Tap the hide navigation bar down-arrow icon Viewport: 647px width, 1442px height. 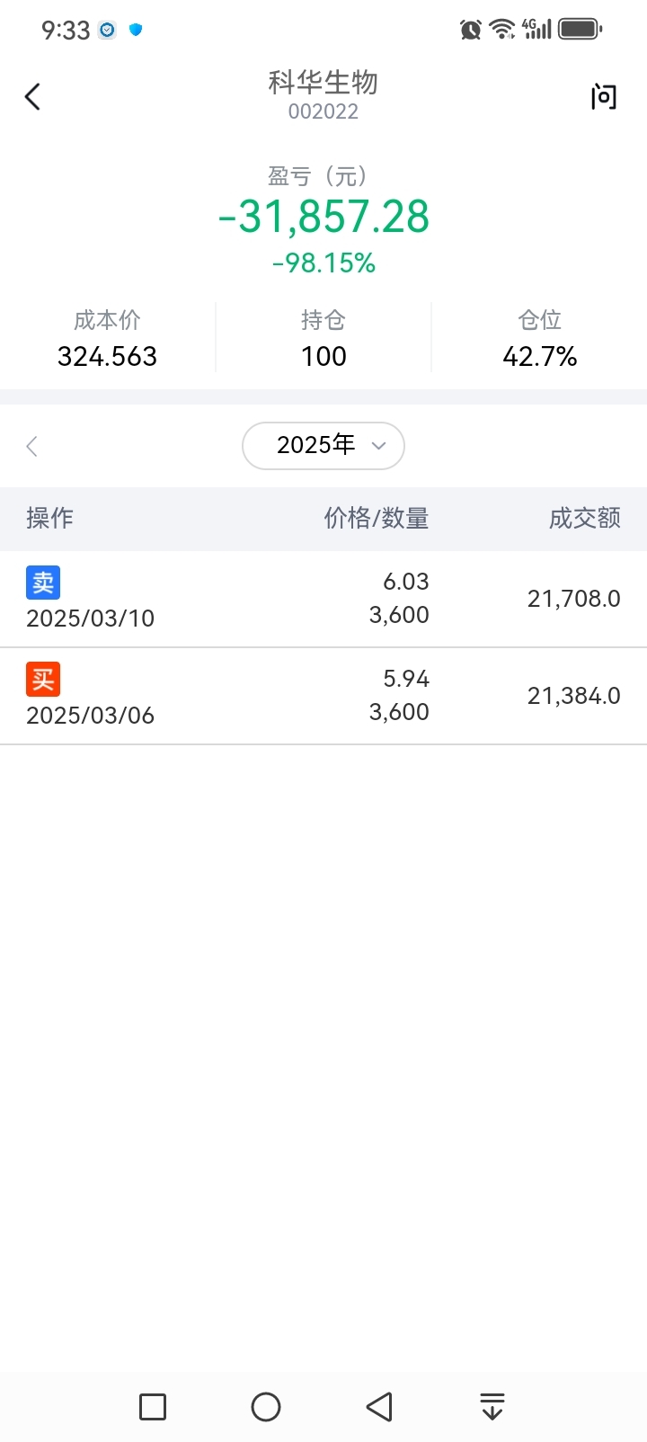[492, 1406]
